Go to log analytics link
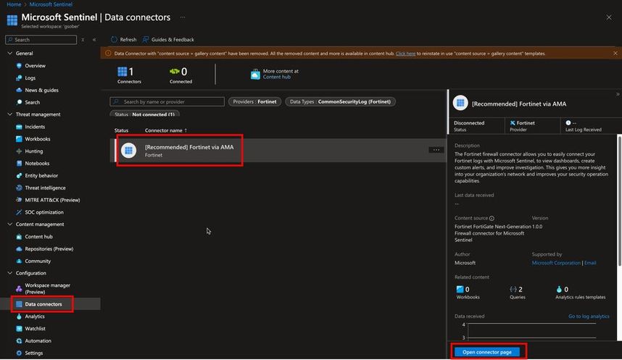Image resolution: width=622 pixels, height=360 pixels. (589, 317)
